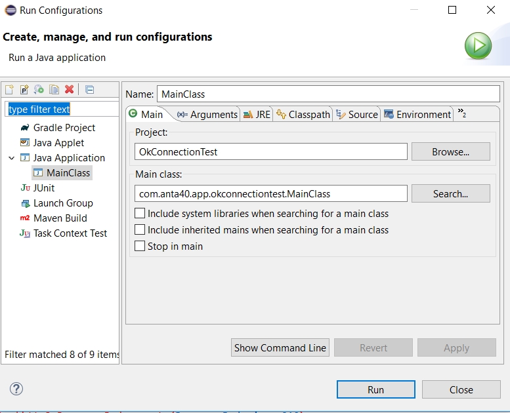Viewport: 510px width, 413px height.
Task: Collapse the Java Application tree node
Action: (12, 158)
